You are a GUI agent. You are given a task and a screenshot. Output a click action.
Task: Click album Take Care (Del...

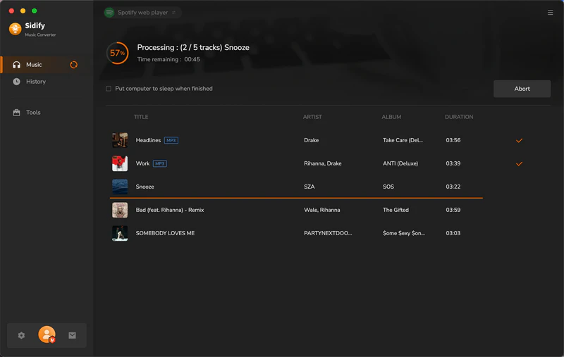pyautogui.click(x=403, y=140)
